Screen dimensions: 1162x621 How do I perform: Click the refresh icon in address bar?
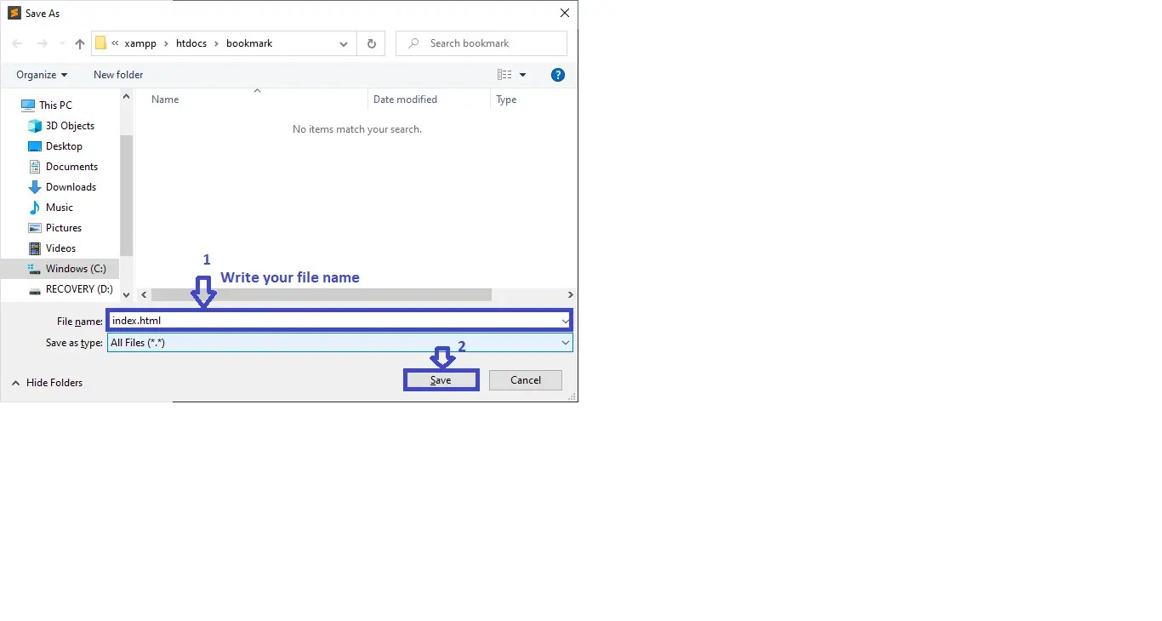pyautogui.click(x=371, y=43)
